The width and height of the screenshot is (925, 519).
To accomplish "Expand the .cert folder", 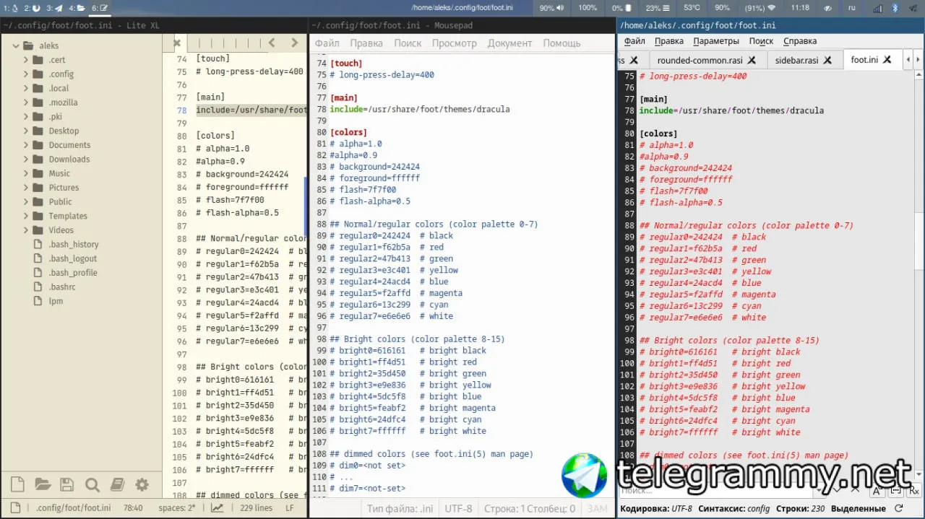I will [26, 60].
